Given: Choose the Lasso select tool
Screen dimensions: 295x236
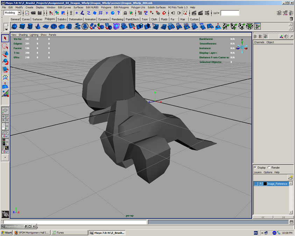Looking at the screenshot, I should [5, 46].
